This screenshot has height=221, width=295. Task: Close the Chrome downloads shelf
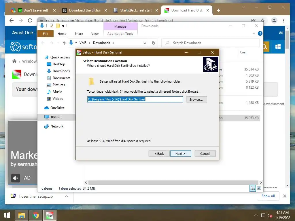click(285, 196)
